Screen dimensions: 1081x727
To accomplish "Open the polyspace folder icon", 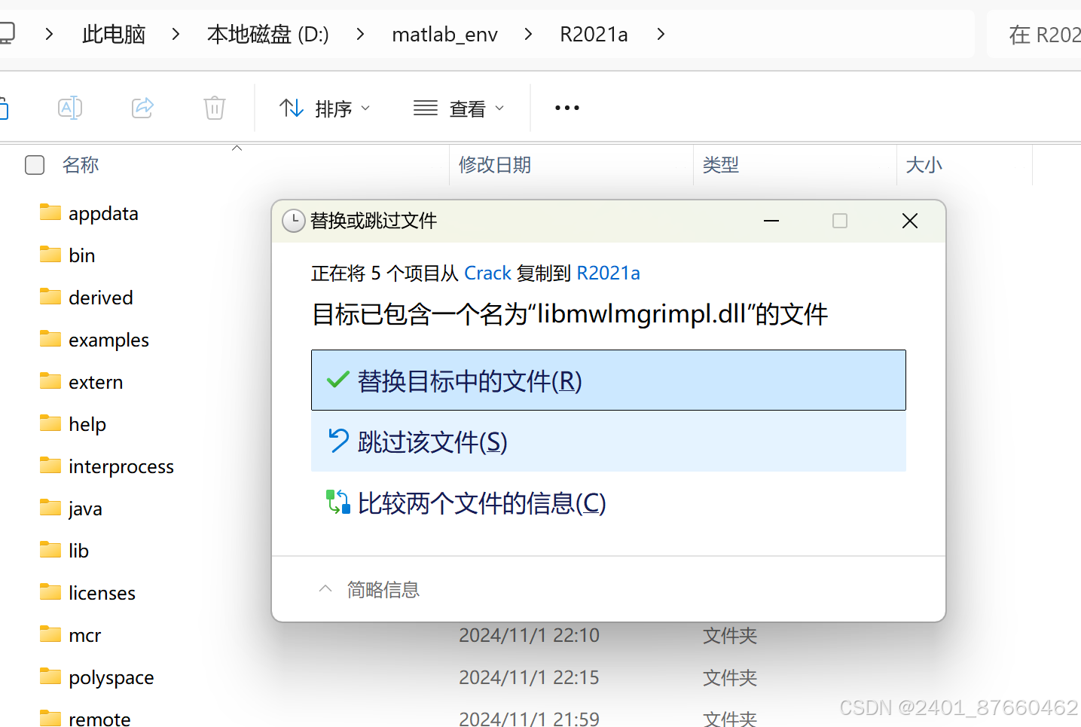I will (x=50, y=677).
